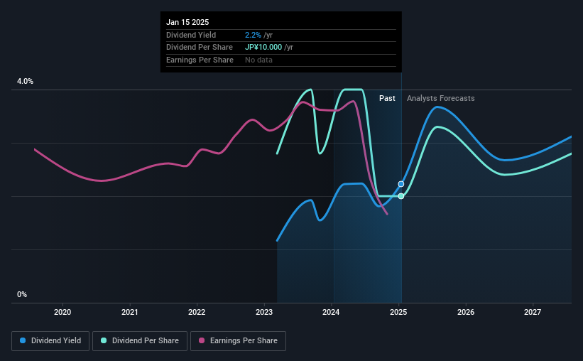
Task: Click the Earnings Per Share row label in tooltip
Action: pos(200,60)
